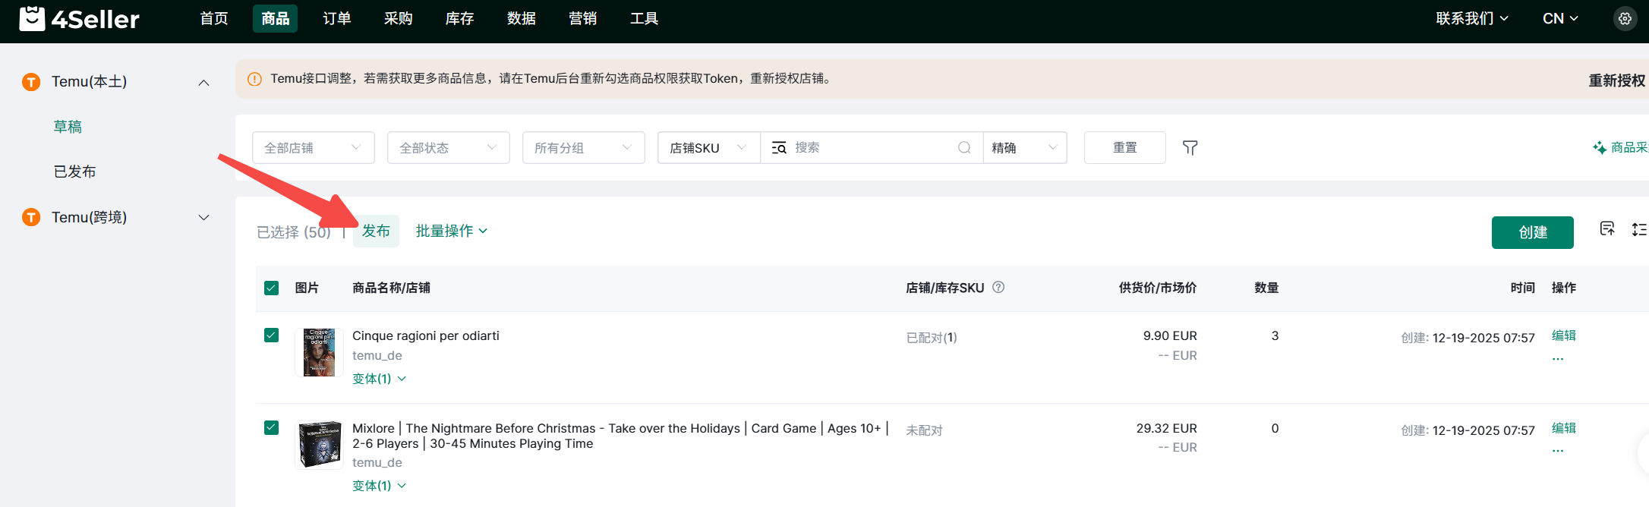The height and width of the screenshot is (507, 1649).
Task: Uncheck the Mixlore Nightmare Before Christmas row
Action: 271,428
